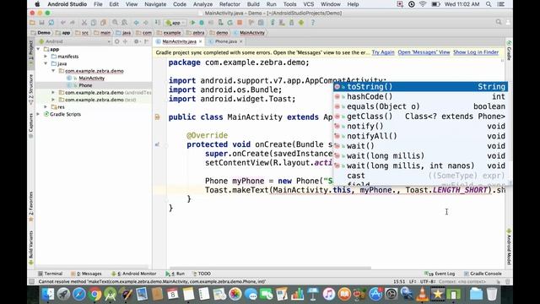Screen dimensions: 540x304
Task: Open the Structure side panel tab
Action: (x=31, y=90)
